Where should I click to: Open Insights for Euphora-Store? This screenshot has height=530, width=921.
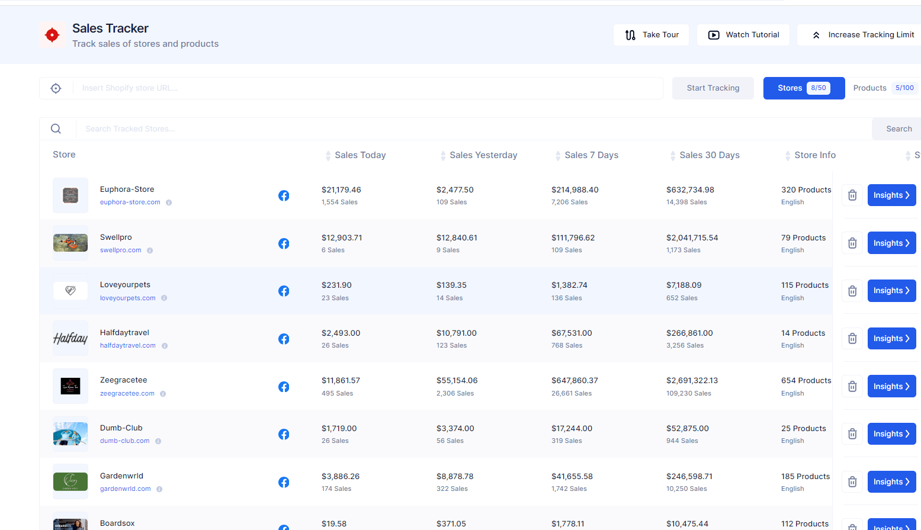[891, 195]
